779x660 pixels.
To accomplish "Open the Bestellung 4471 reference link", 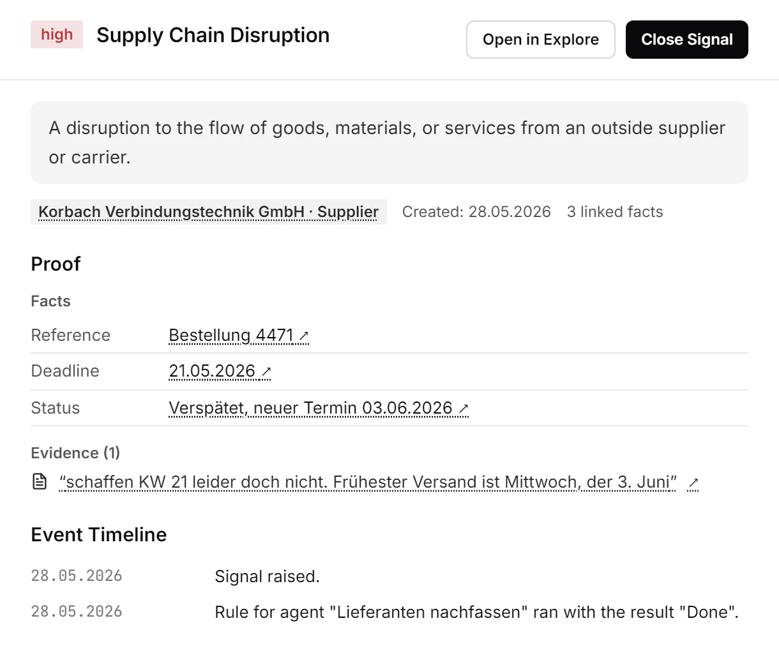I will (231, 335).
